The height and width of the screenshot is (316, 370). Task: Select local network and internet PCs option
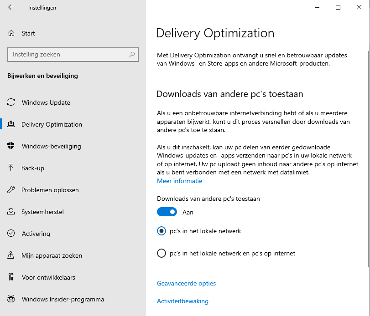click(162, 253)
